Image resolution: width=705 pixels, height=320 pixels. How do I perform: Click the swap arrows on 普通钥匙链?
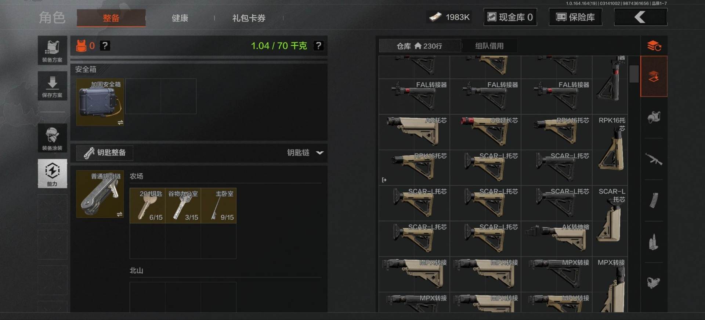(x=120, y=214)
